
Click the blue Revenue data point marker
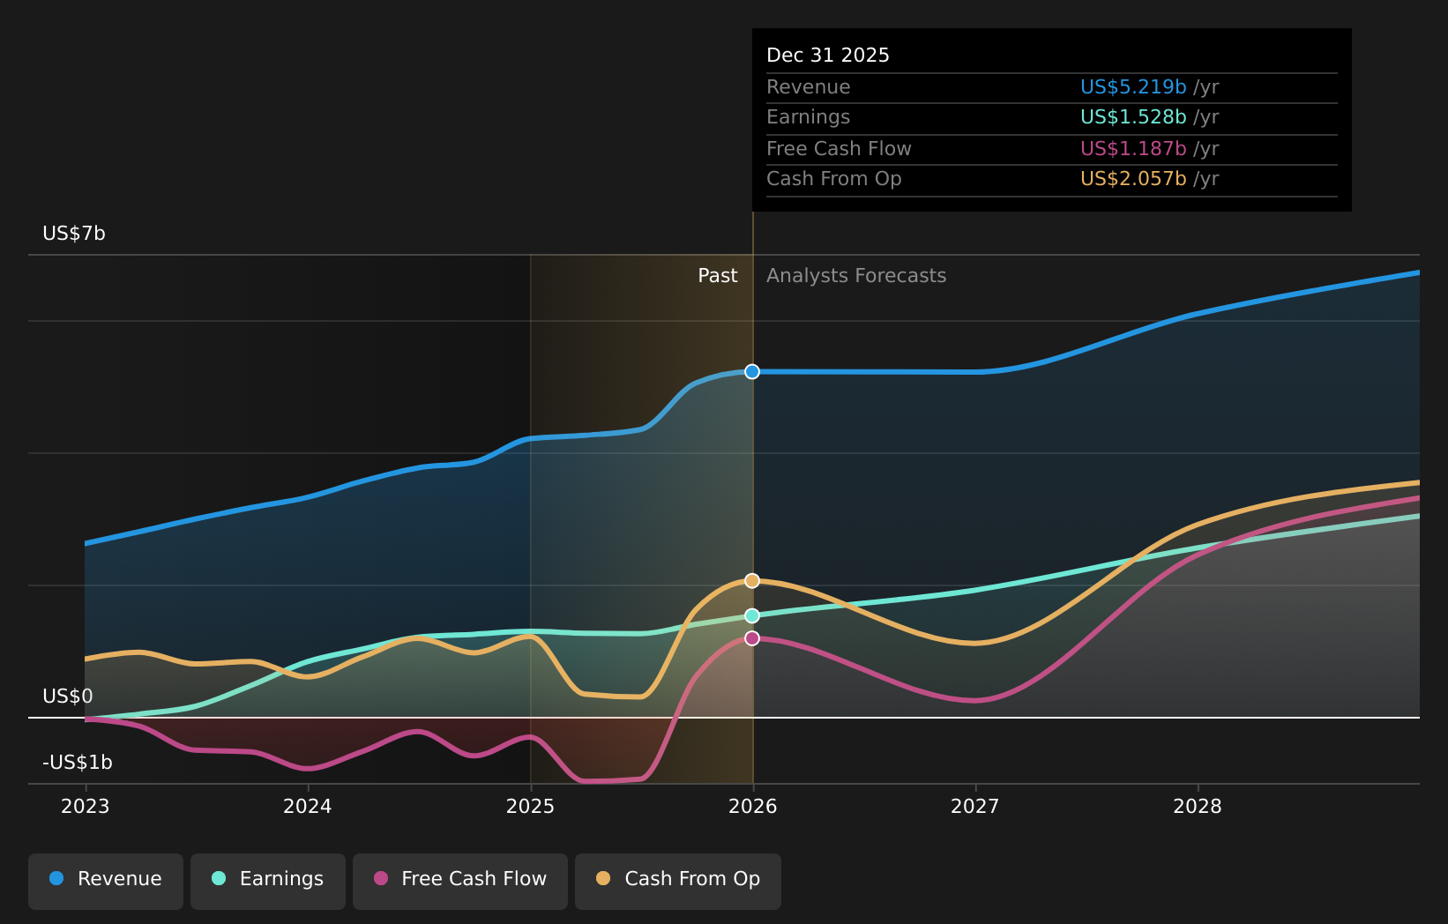(752, 371)
